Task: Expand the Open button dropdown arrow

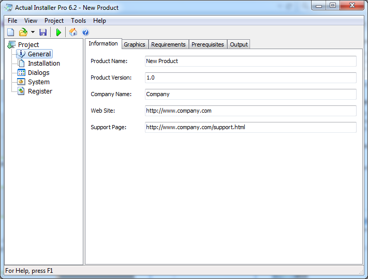Action: [33, 32]
